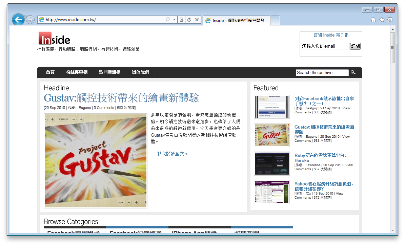
Task: Minimize the browser window
Action: 367,10
